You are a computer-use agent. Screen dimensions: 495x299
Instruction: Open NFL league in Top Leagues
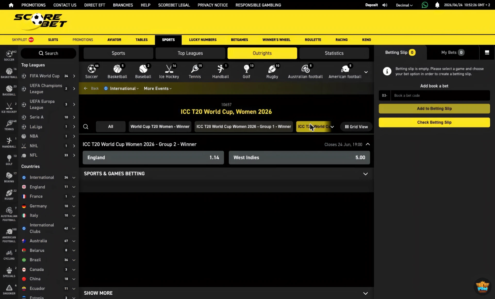click(48, 155)
